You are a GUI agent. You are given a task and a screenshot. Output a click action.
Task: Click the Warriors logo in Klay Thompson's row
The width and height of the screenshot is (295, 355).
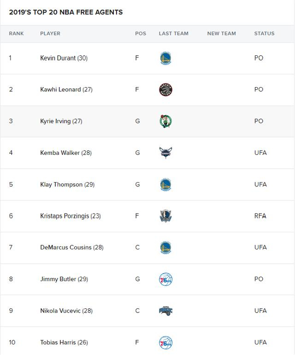pos(165,184)
